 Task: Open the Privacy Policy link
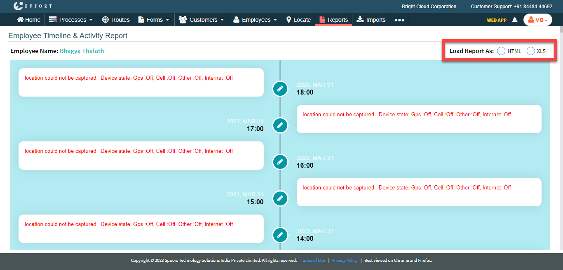(x=345, y=260)
